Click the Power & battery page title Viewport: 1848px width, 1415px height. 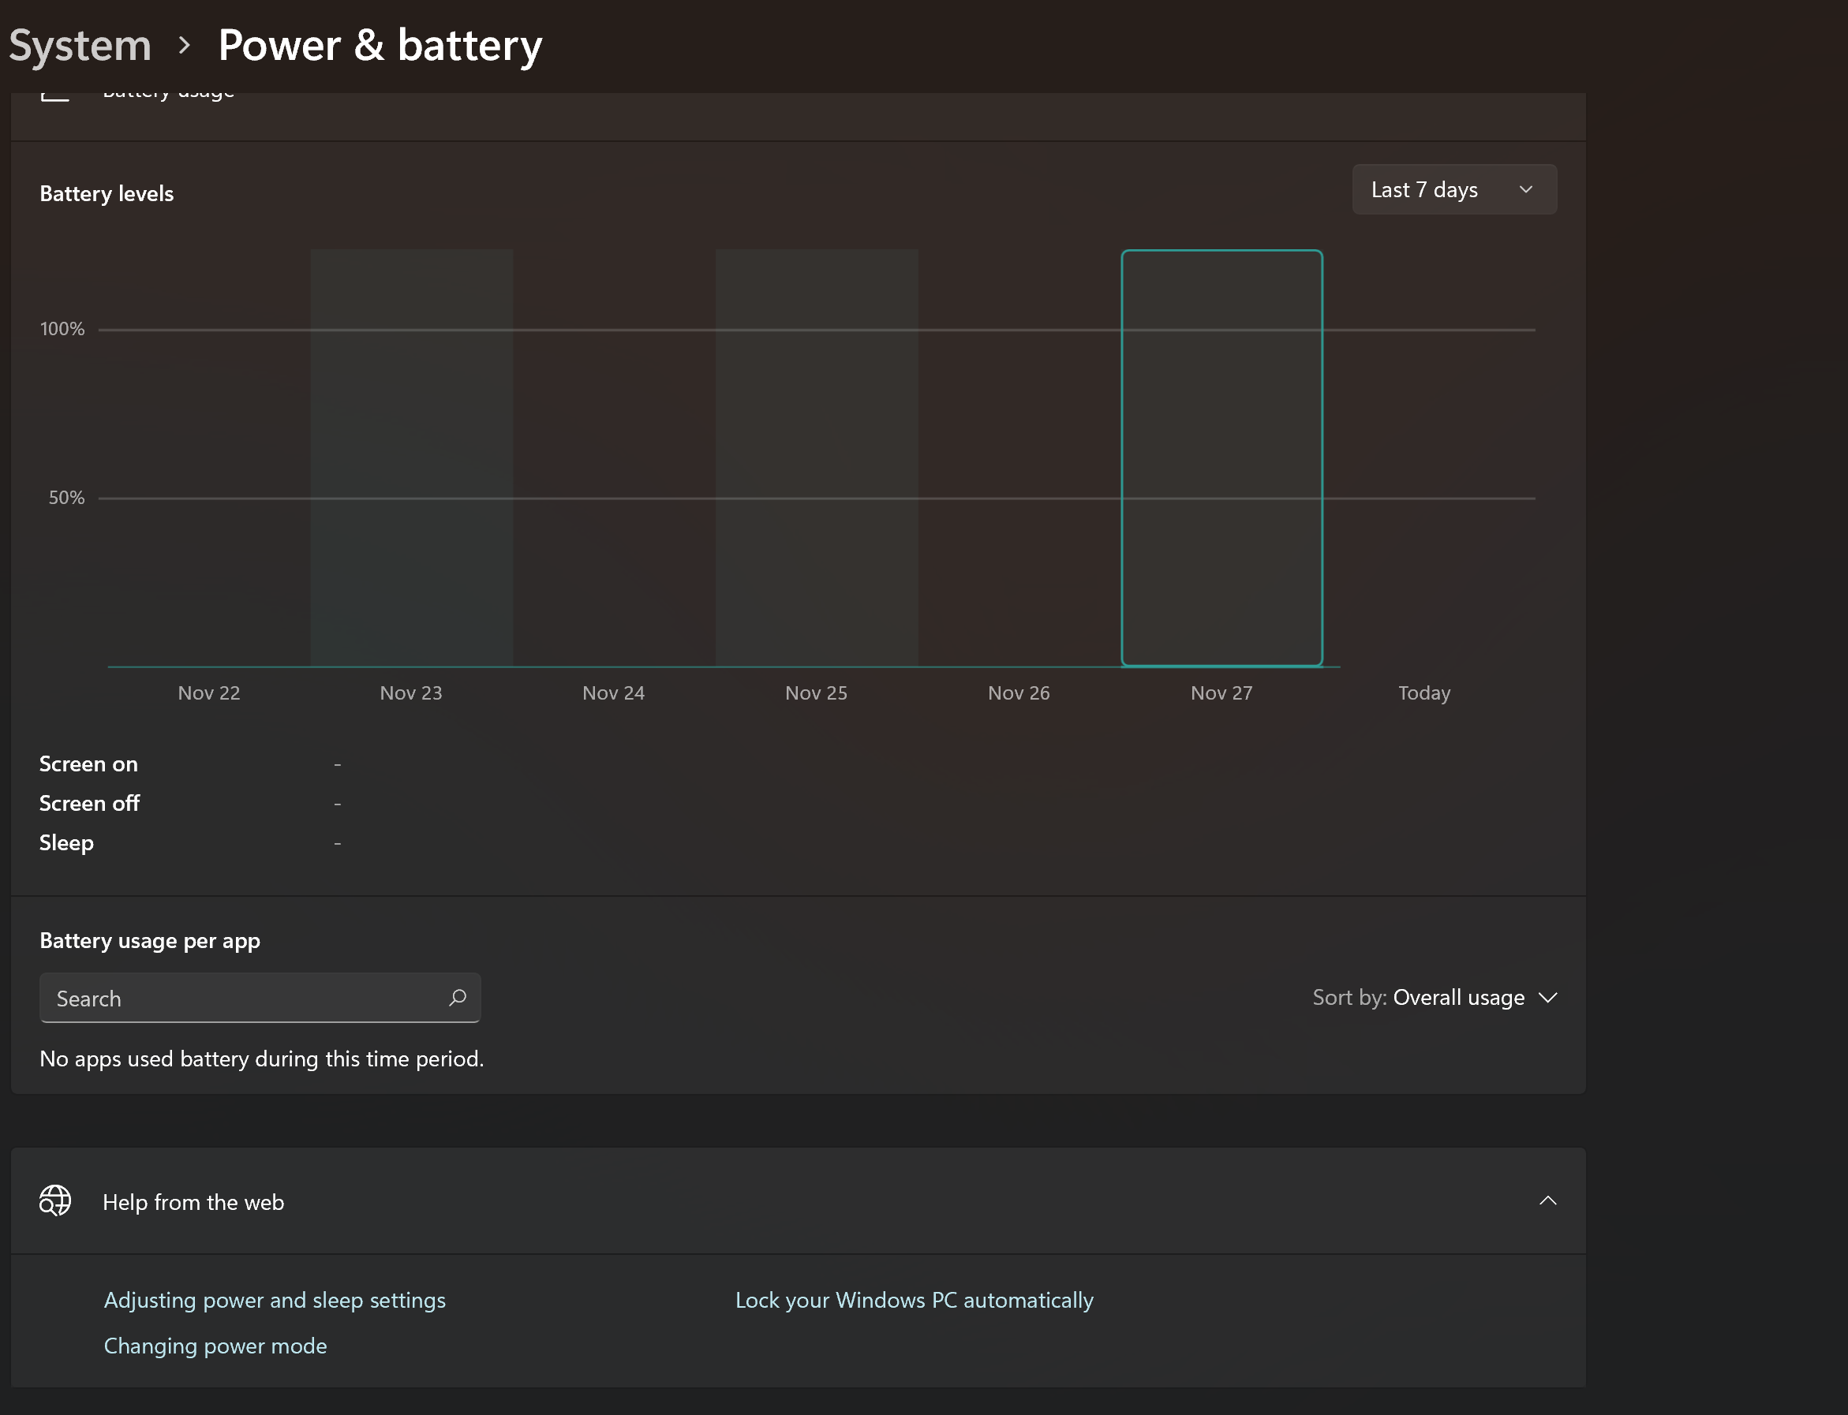coord(380,45)
